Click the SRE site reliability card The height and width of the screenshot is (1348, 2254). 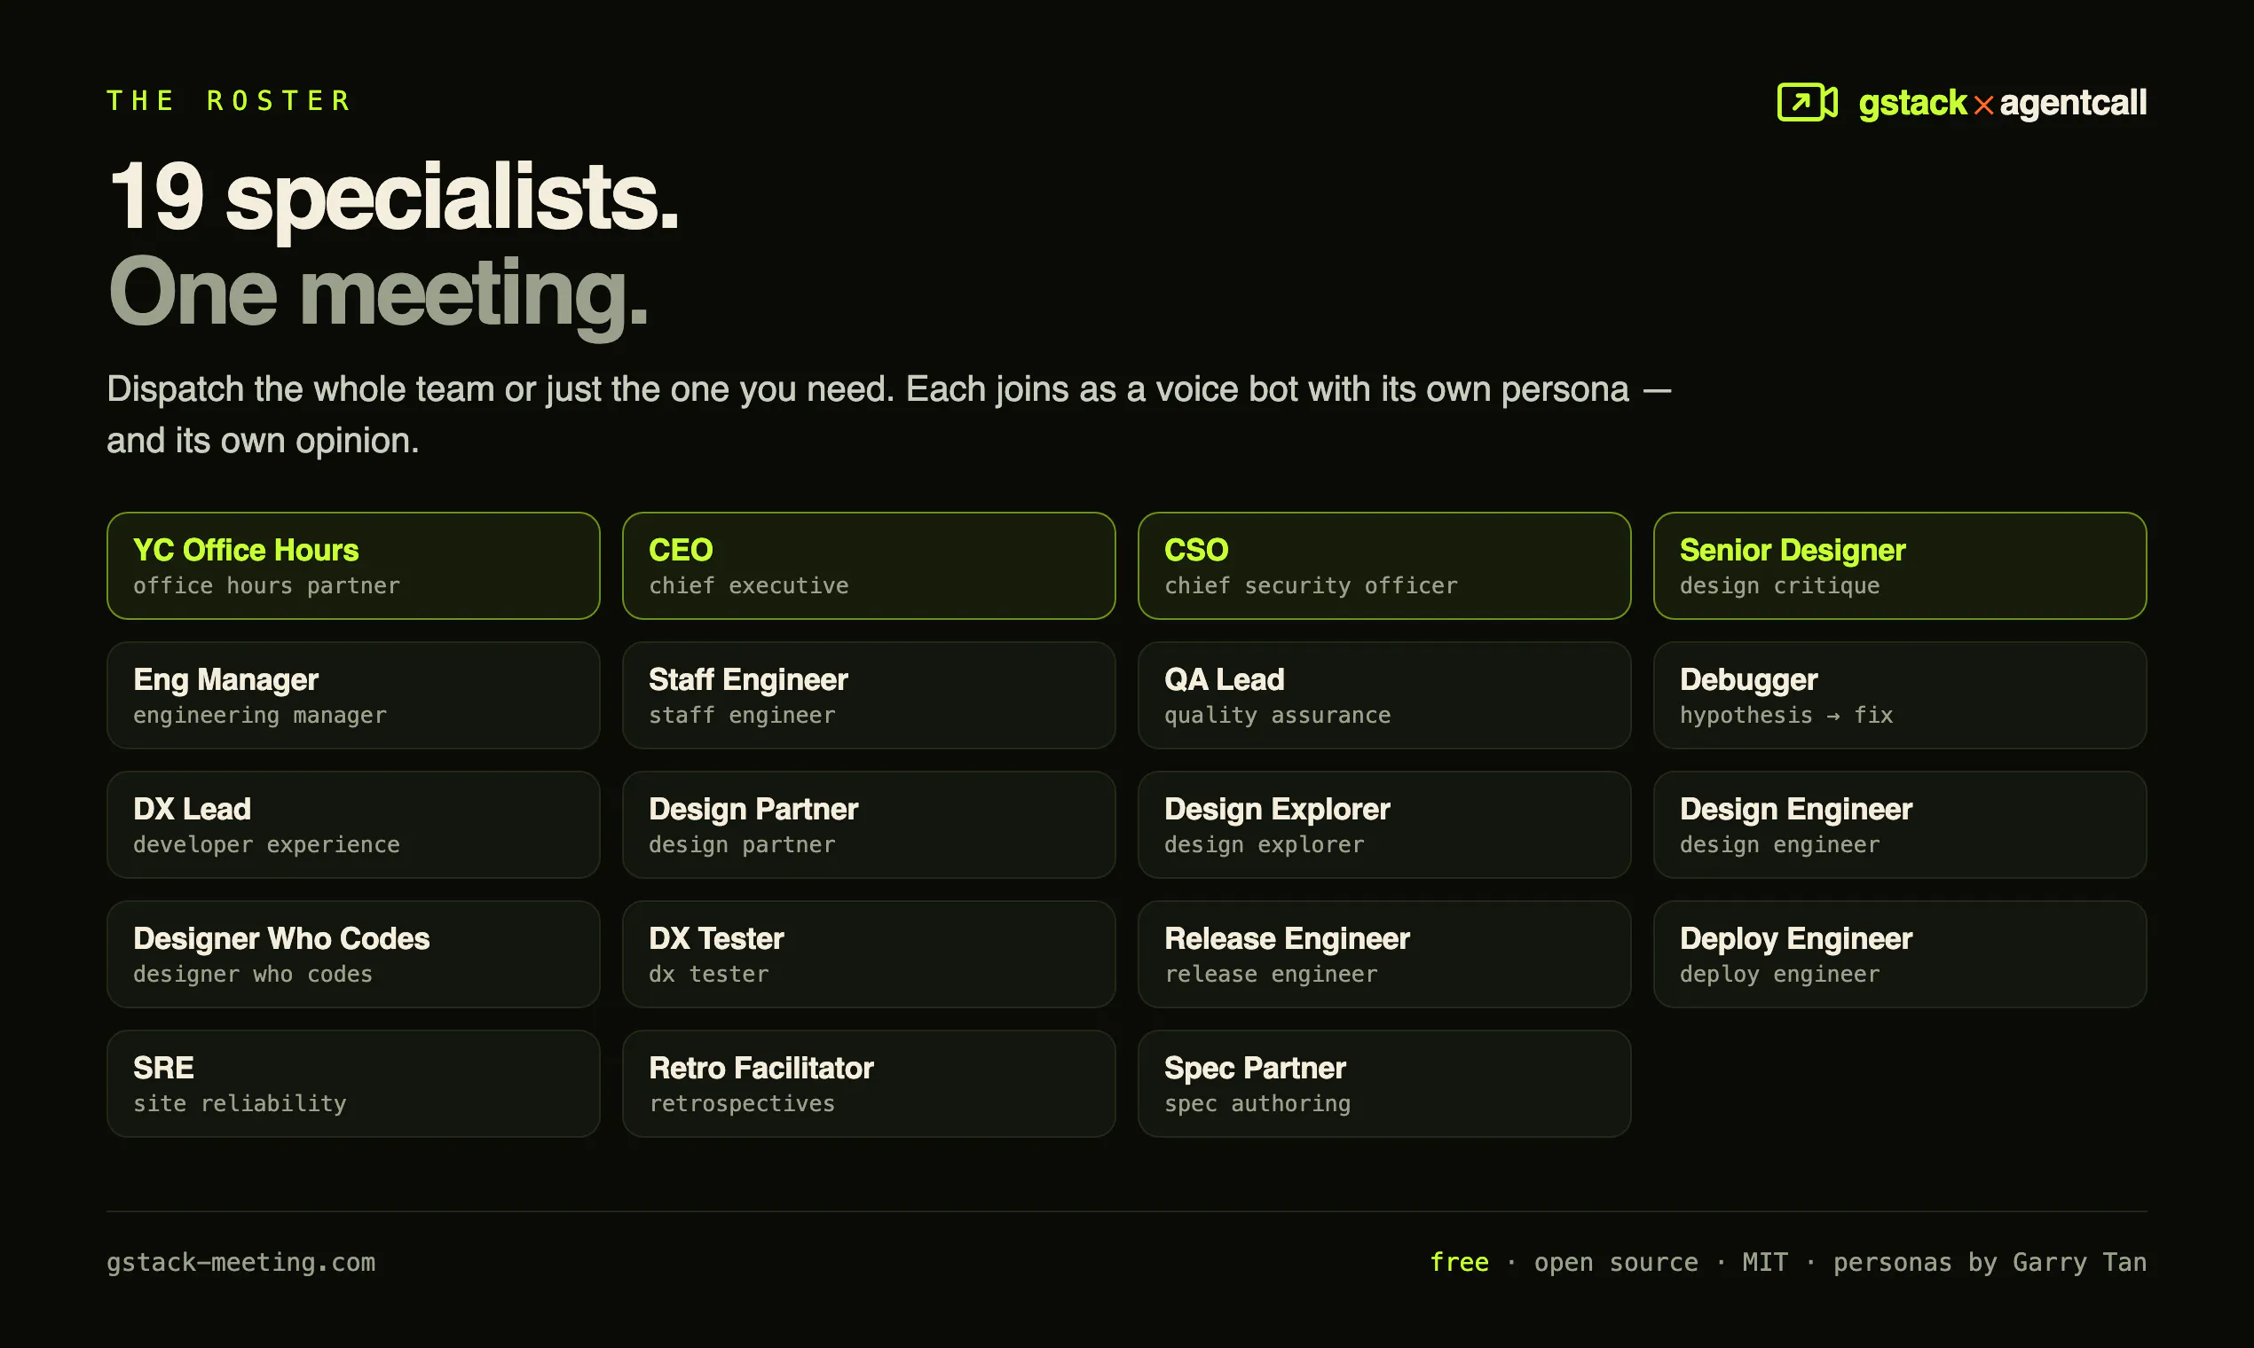[353, 1084]
